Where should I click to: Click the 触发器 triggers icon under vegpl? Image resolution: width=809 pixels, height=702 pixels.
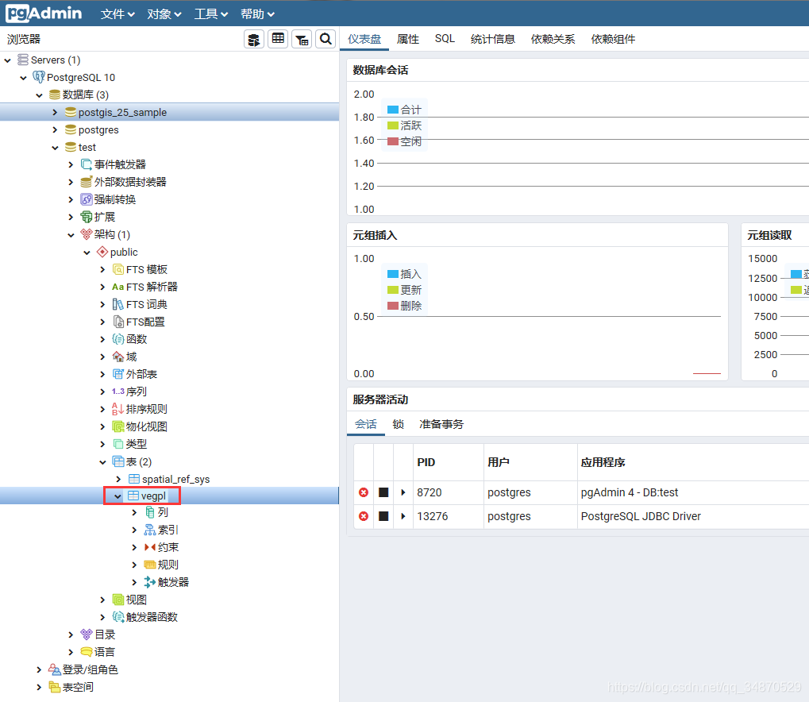149,582
